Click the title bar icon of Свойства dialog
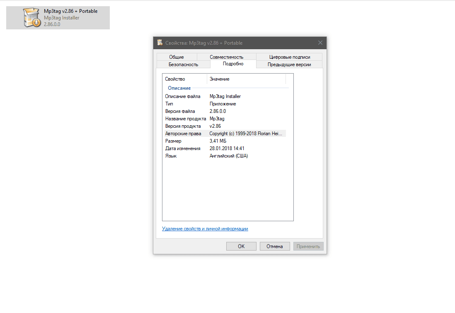Image resolution: width=455 pixels, height=313 pixels. [x=160, y=43]
